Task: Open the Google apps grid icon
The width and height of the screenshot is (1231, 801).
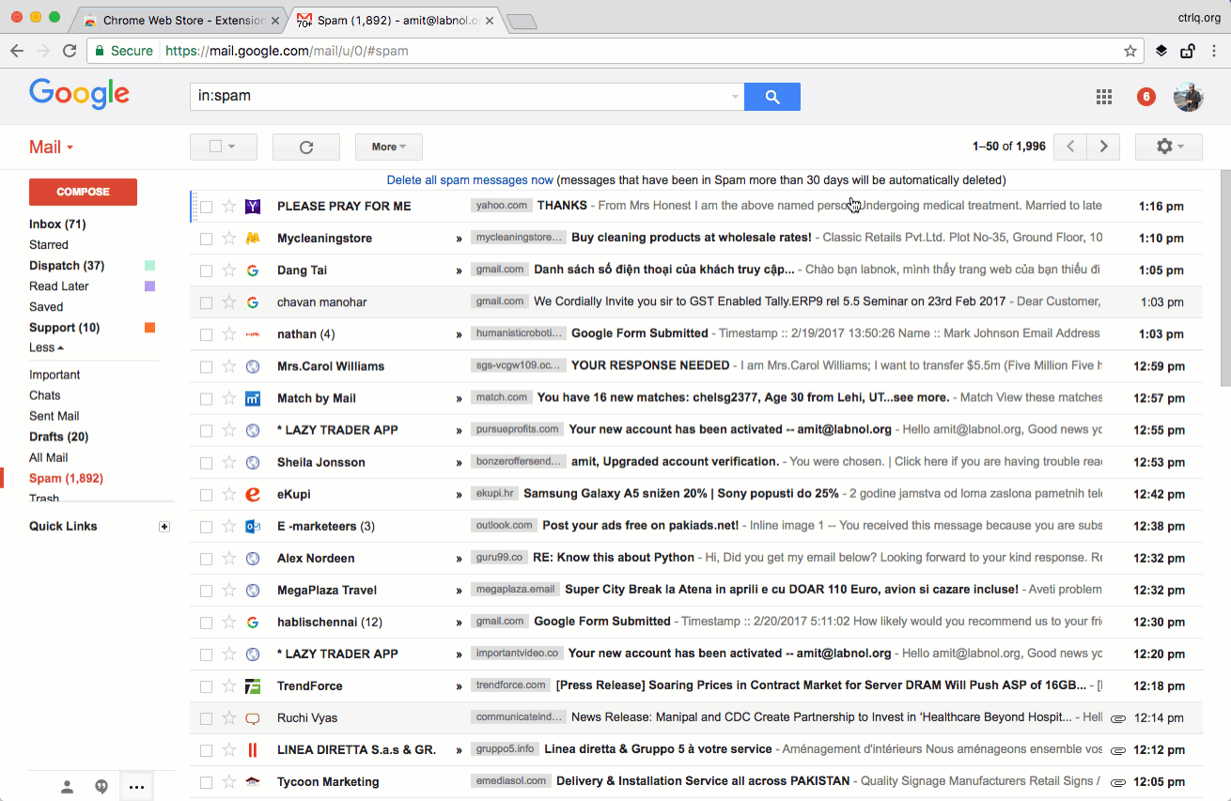Action: (x=1104, y=97)
